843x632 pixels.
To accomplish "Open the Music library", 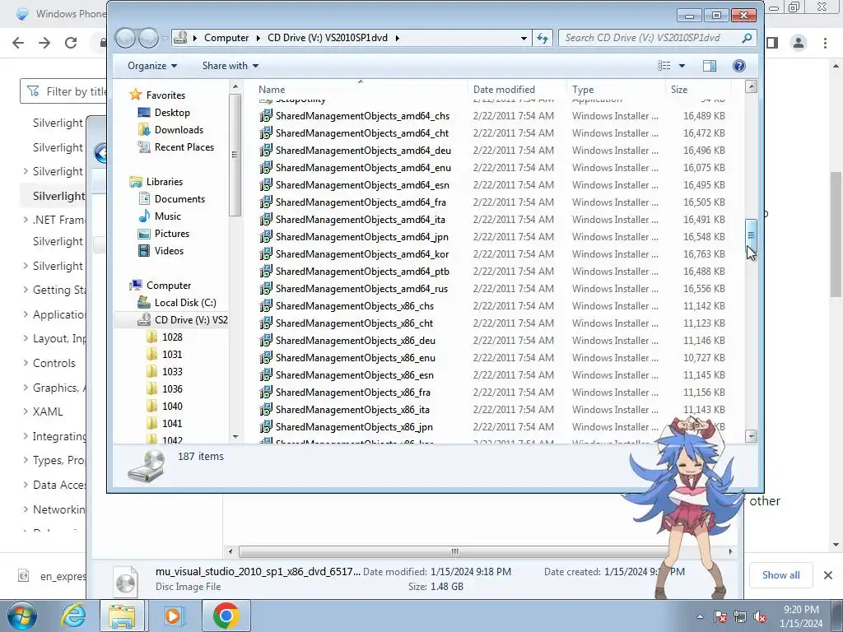I will (x=167, y=216).
